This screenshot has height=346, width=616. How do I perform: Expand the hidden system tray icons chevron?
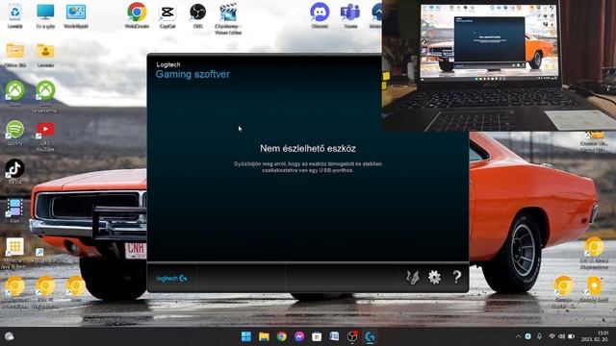pyautogui.click(x=518, y=336)
